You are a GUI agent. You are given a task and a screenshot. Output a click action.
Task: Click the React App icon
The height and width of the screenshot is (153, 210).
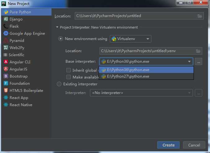[x=6, y=97]
